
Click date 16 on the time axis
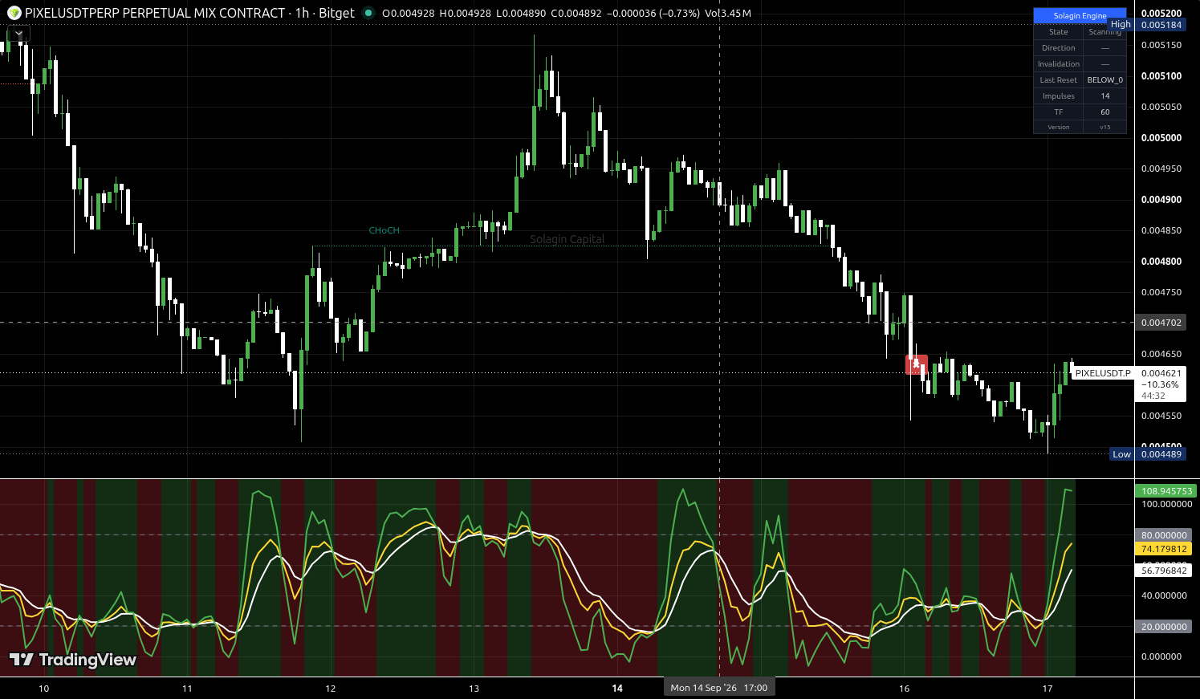[x=905, y=689]
